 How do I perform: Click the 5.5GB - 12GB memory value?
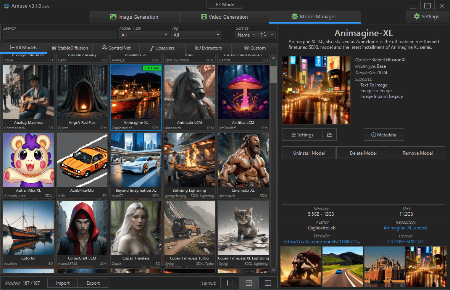coord(321,214)
